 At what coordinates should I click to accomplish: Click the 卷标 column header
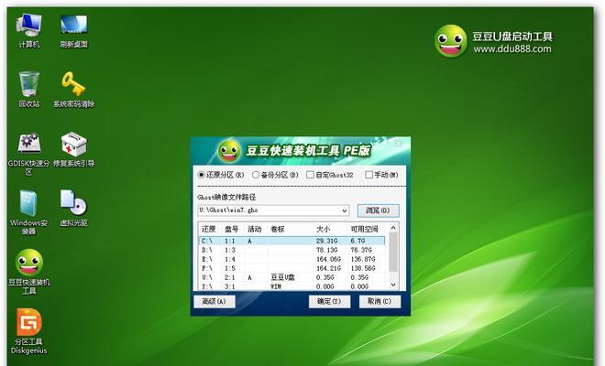click(278, 230)
